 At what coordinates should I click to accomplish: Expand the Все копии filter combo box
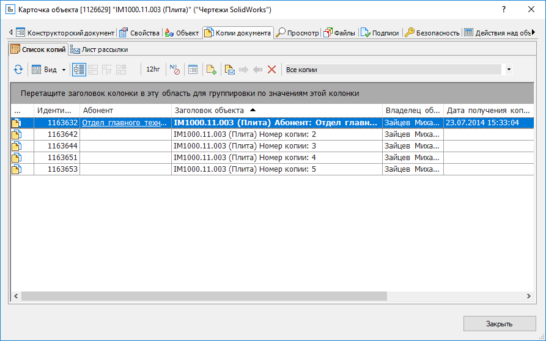click(x=509, y=70)
